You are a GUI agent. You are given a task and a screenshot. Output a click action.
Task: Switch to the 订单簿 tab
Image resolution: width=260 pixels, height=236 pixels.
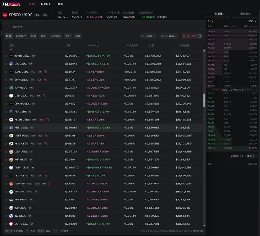(x=219, y=14)
